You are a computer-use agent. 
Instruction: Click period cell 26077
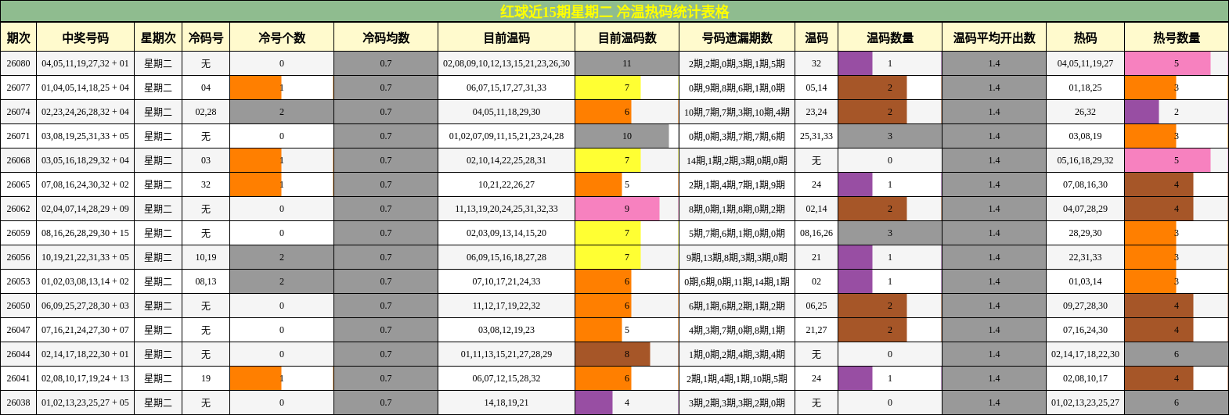(19, 88)
